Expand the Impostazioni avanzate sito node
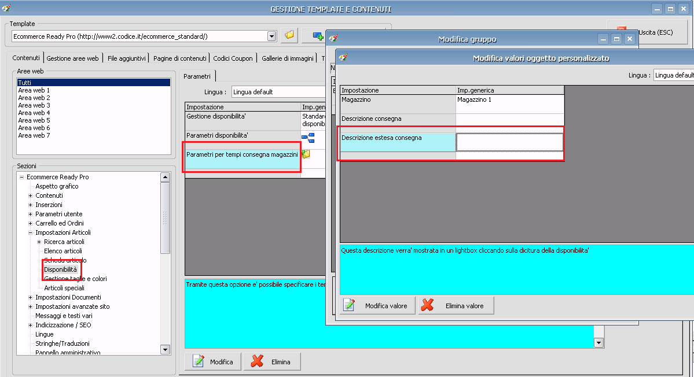This screenshot has height=377, width=694. click(x=31, y=306)
